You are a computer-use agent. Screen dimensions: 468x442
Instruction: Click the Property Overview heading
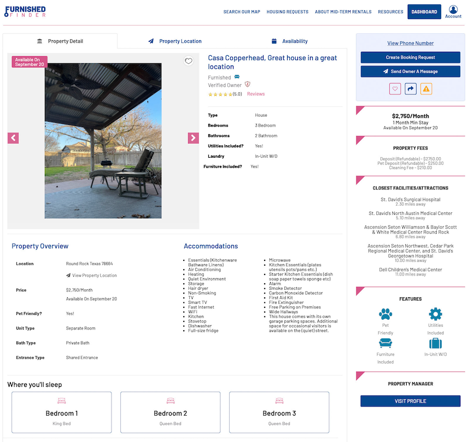tap(40, 246)
